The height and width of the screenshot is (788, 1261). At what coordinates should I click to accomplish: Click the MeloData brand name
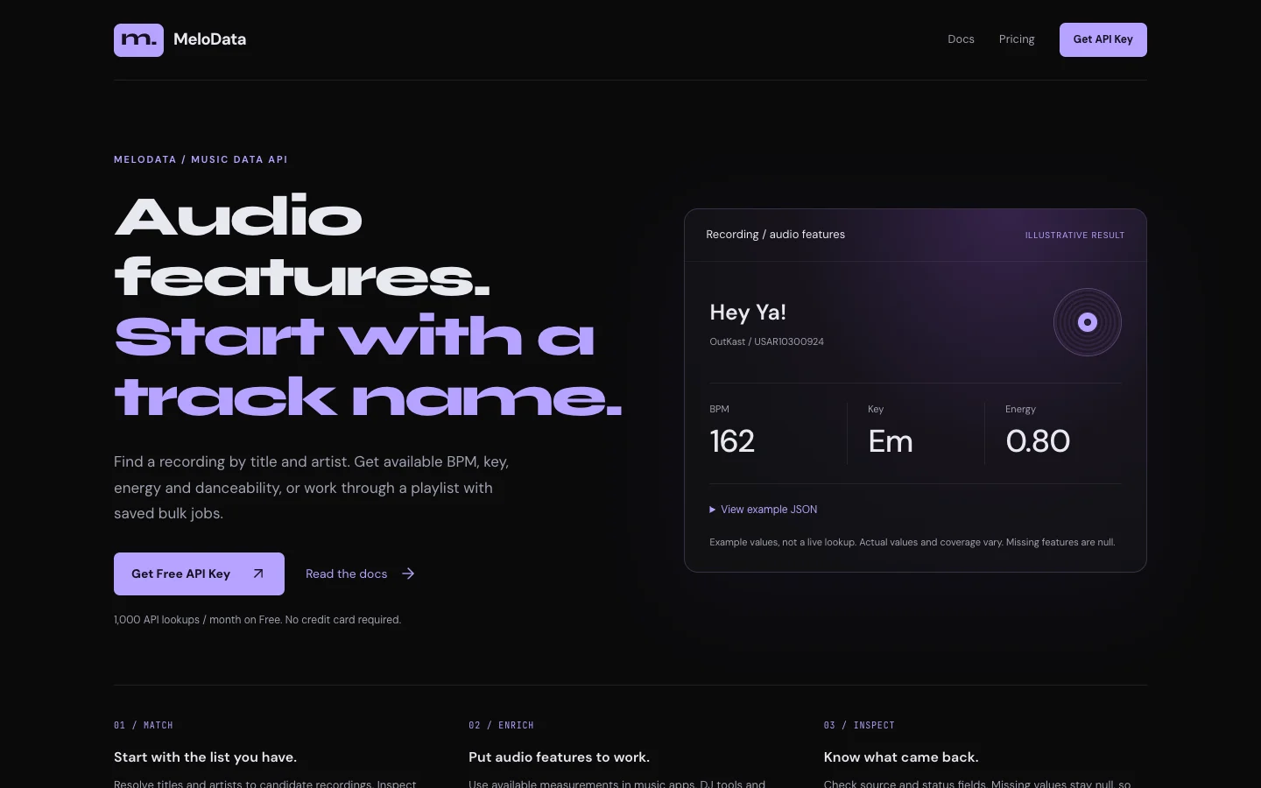pyautogui.click(x=210, y=39)
